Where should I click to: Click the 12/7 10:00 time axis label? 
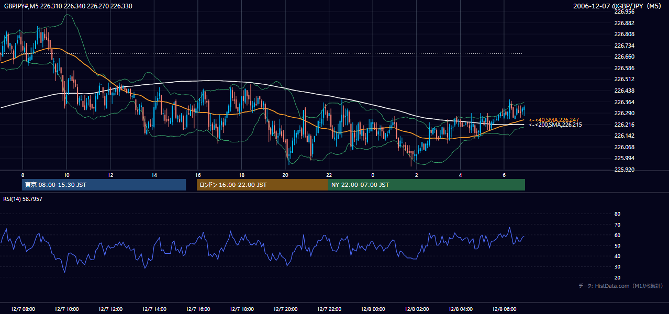66,309
